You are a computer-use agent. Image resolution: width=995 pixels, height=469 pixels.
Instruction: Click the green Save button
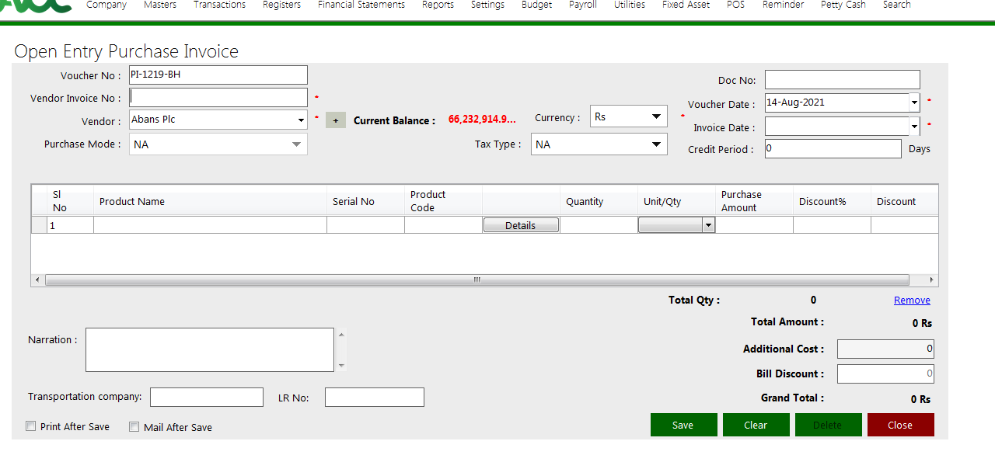[683, 425]
